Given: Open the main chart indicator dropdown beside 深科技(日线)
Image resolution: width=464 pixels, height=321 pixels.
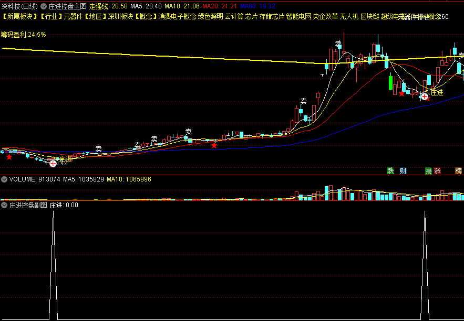Looking at the screenshot, I should [44, 6].
